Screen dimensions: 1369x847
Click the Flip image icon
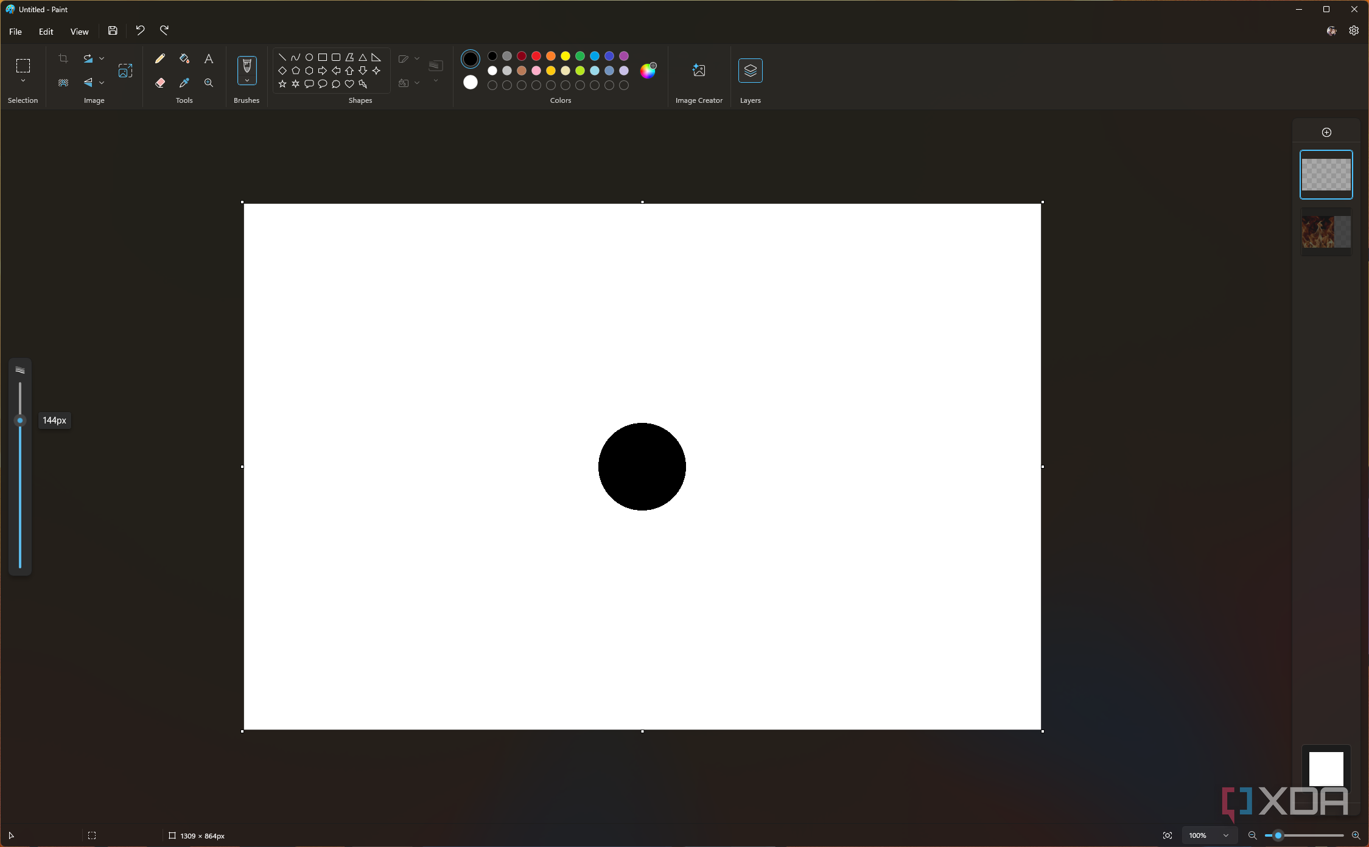click(x=88, y=83)
